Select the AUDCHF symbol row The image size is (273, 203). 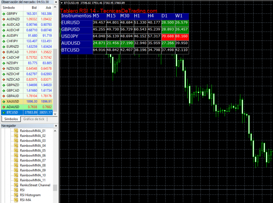(27, 30)
